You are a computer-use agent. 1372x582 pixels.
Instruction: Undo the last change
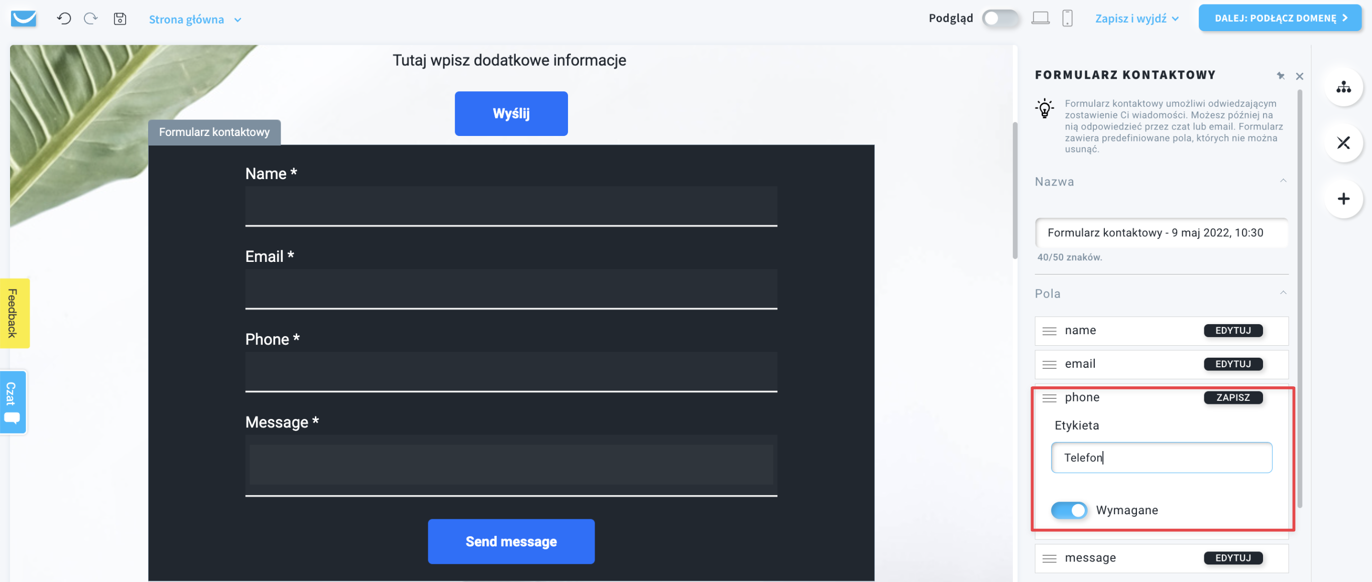pos(64,19)
